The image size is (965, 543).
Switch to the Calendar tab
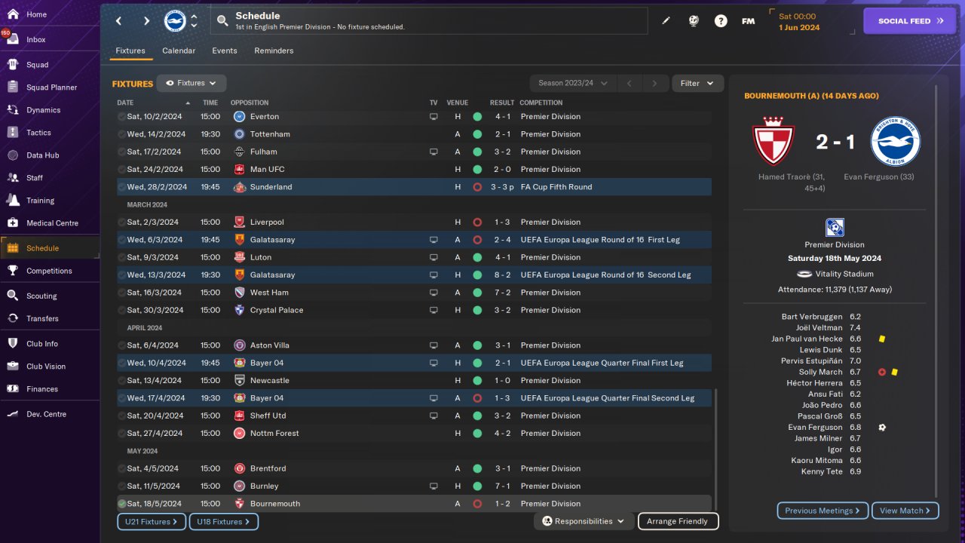179,51
